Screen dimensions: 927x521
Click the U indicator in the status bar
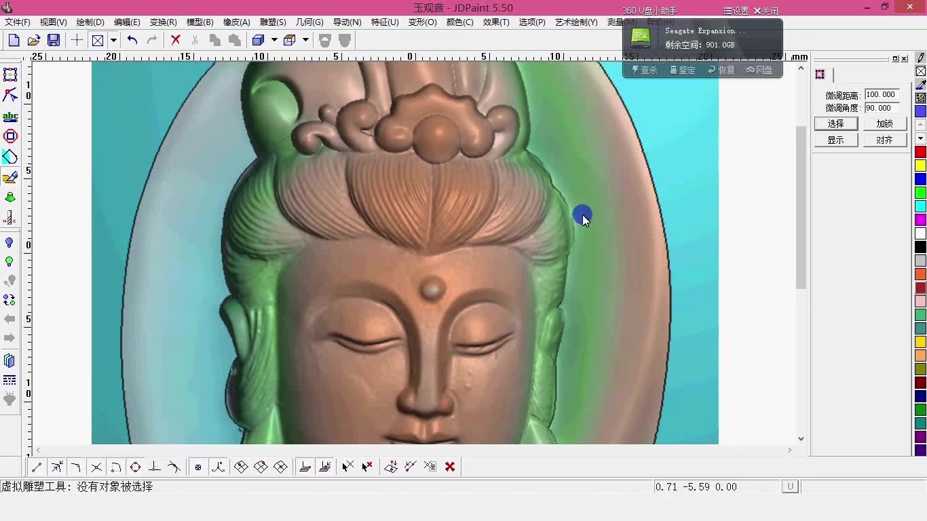(790, 486)
